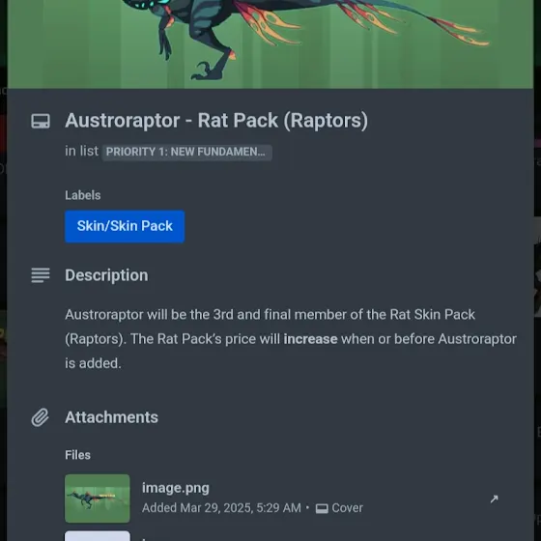Image resolution: width=541 pixels, height=541 pixels.
Task: Click the dinosaur cover image at top
Action: tap(270, 44)
